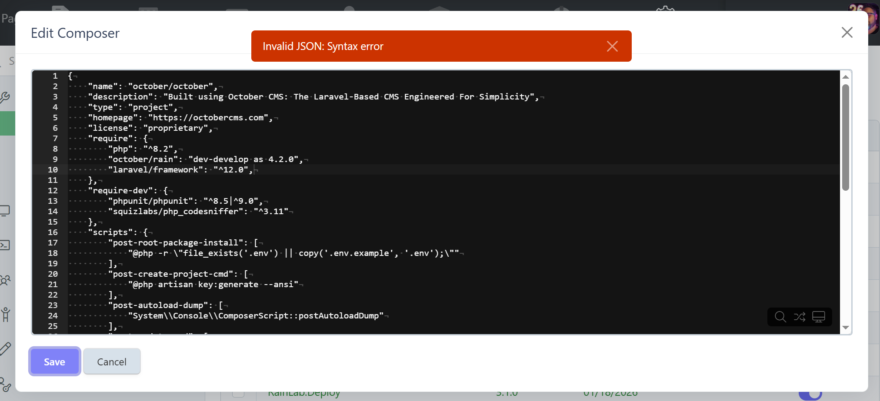Open find and replace crossed-arrows icon

[799, 317]
